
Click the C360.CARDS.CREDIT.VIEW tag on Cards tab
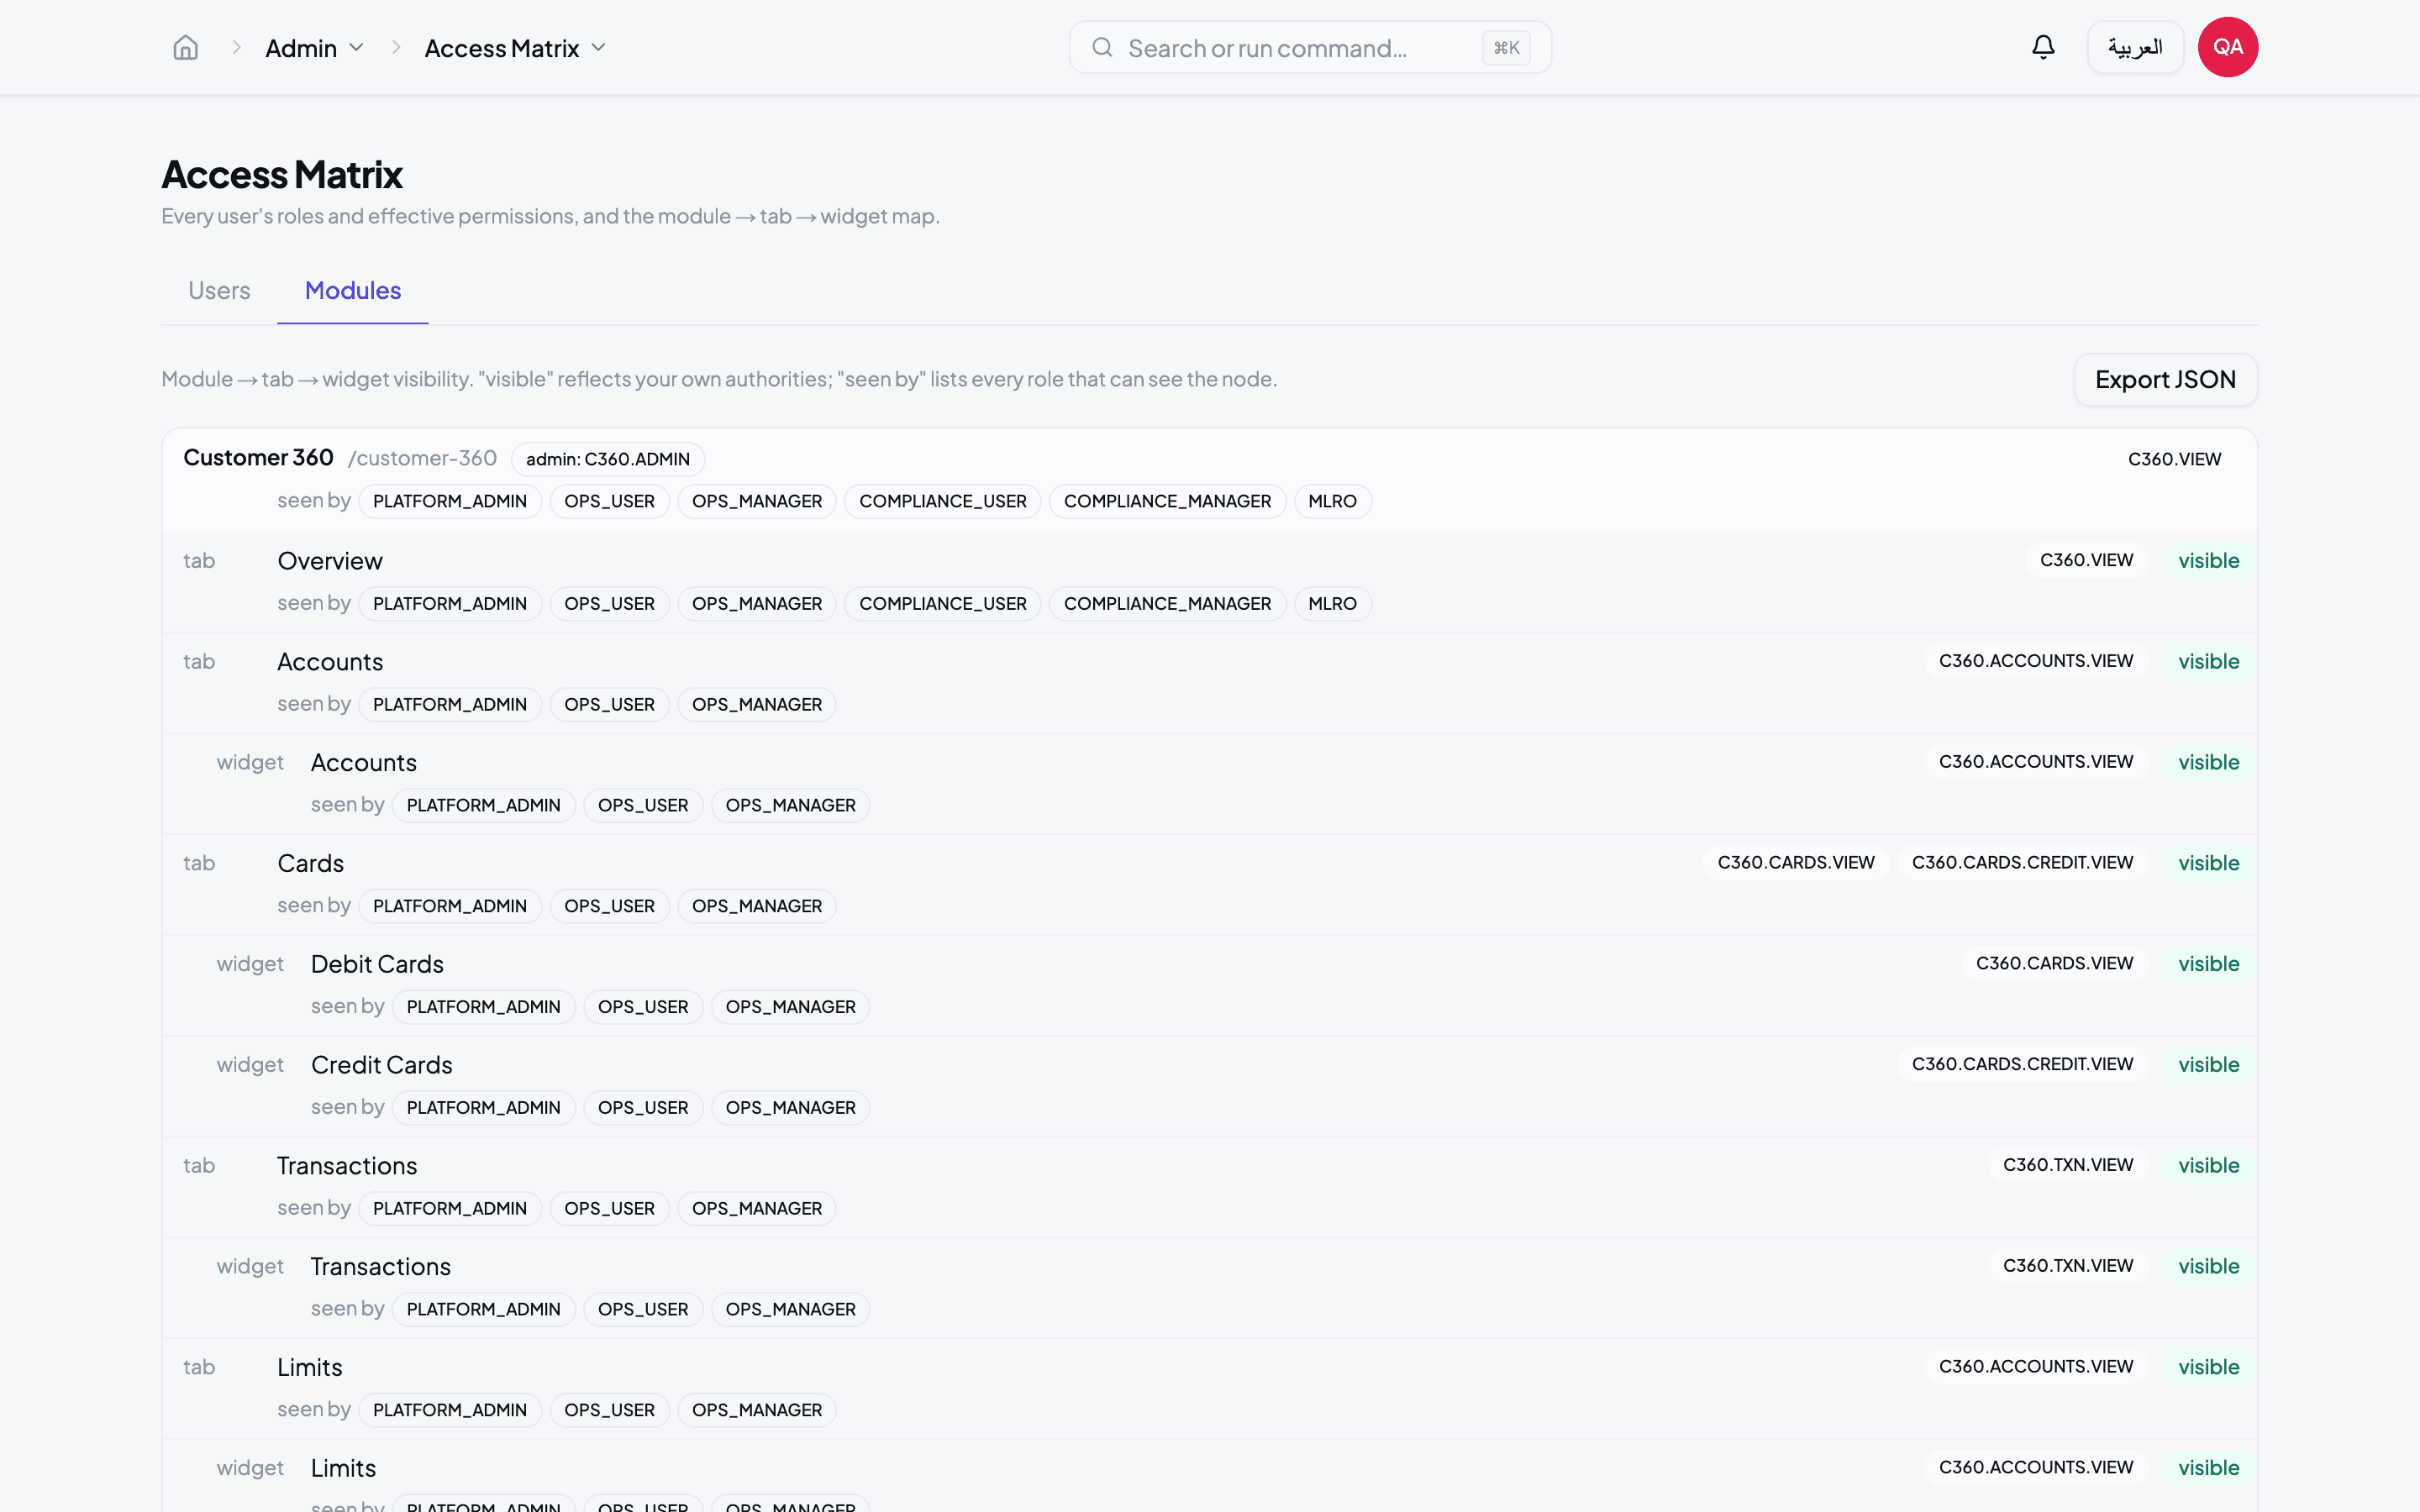[2022, 862]
